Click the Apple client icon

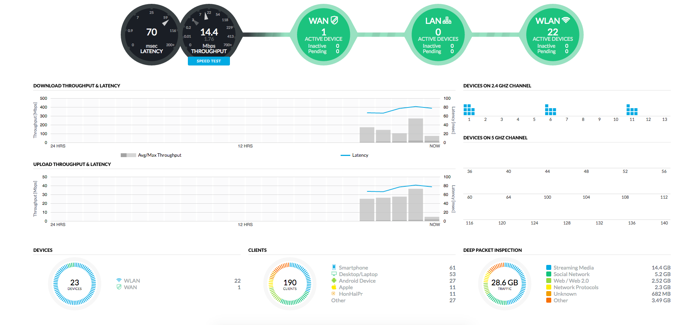tap(334, 287)
